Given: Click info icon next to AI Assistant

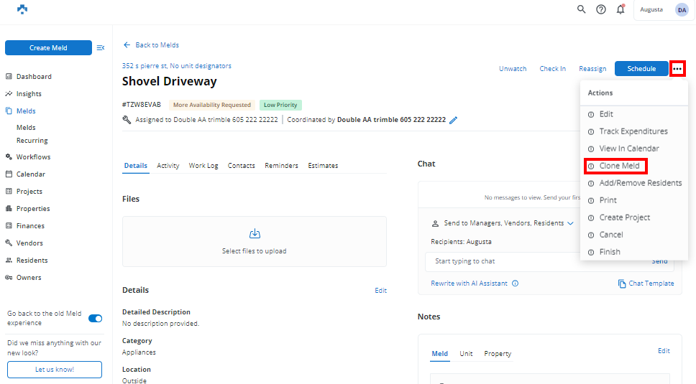Looking at the screenshot, I should pos(515,284).
